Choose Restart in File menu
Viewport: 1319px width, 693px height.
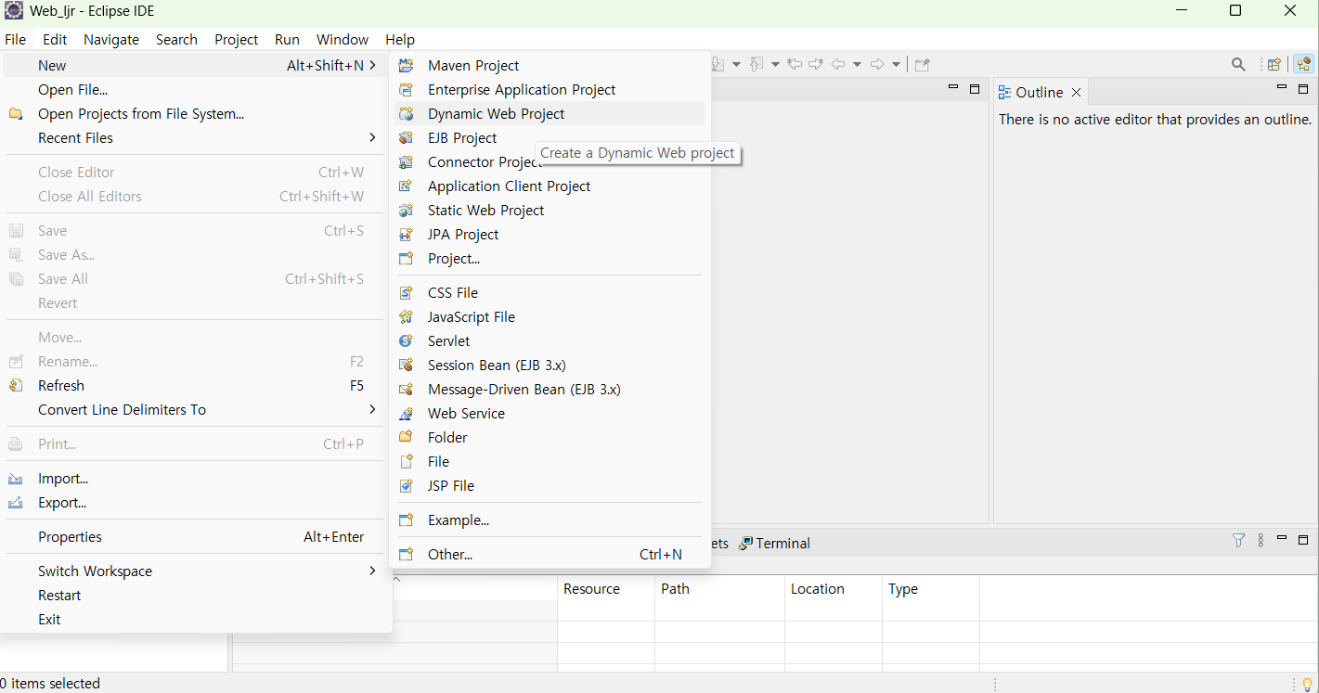click(195, 595)
